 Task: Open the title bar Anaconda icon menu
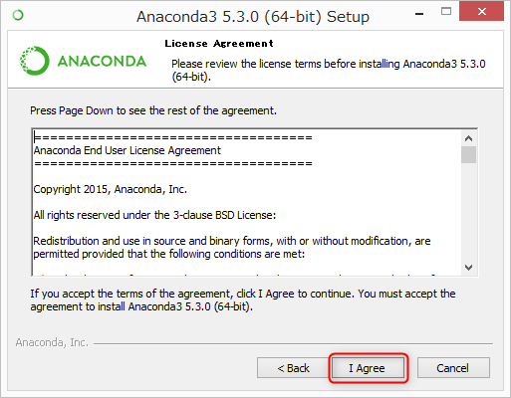tap(18, 15)
